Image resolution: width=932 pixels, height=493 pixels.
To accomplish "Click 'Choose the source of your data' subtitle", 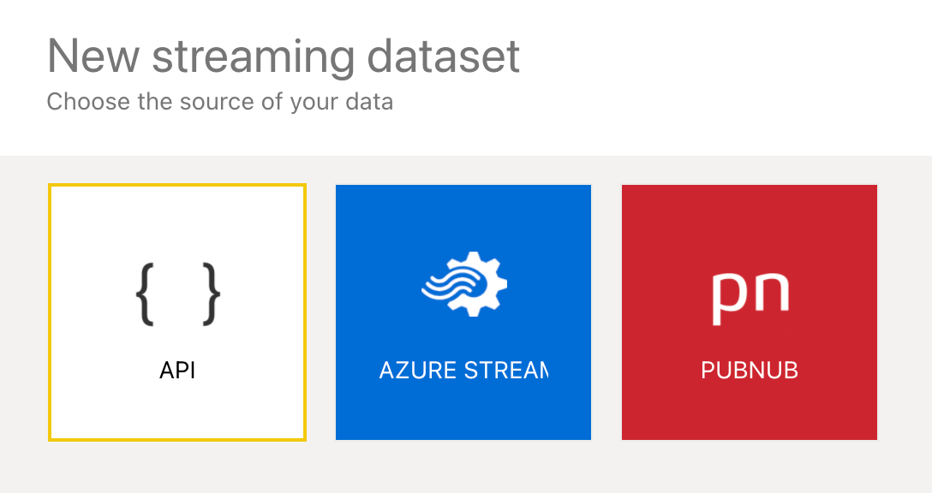I will (x=220, y=102).
